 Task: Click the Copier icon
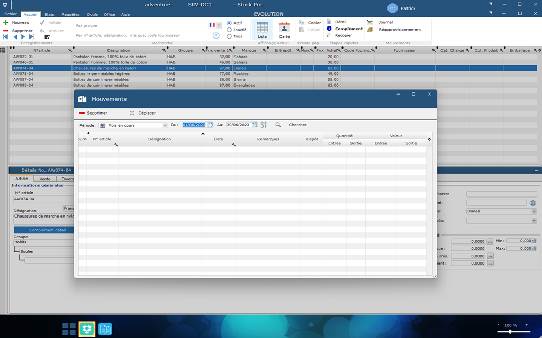(x=302, y=22)
